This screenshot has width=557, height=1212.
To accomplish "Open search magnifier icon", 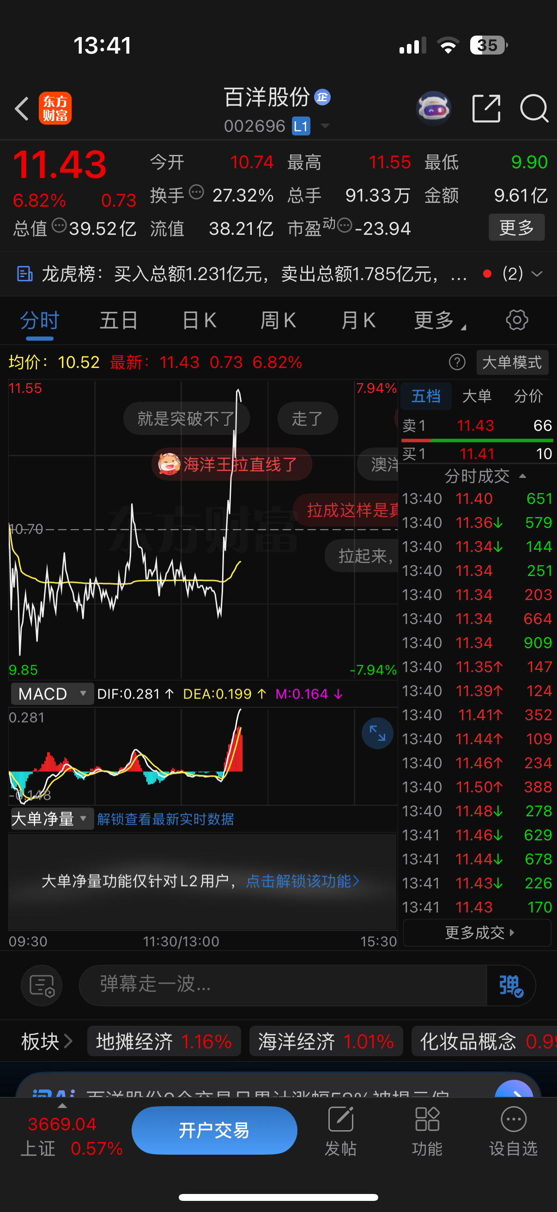I will pos(534,108).
